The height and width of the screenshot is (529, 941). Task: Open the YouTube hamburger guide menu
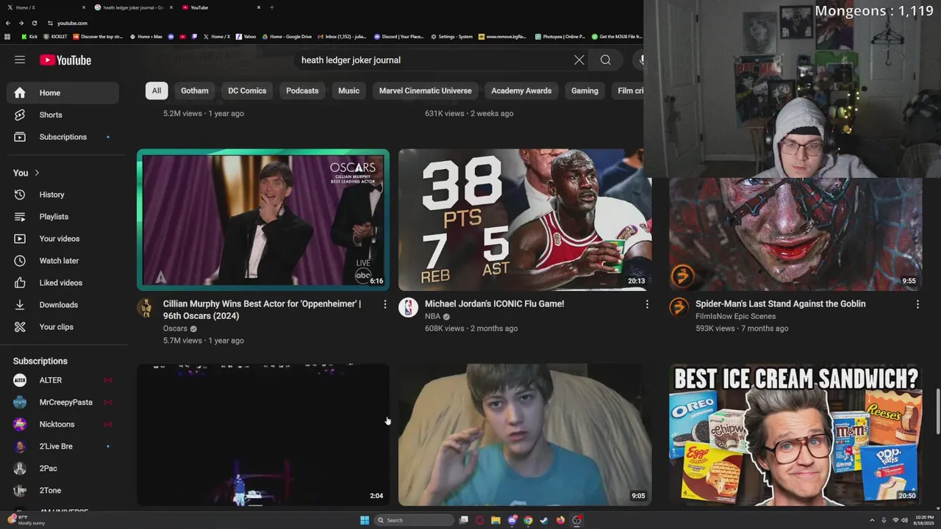pyautogui.click(x=20, y=60)
